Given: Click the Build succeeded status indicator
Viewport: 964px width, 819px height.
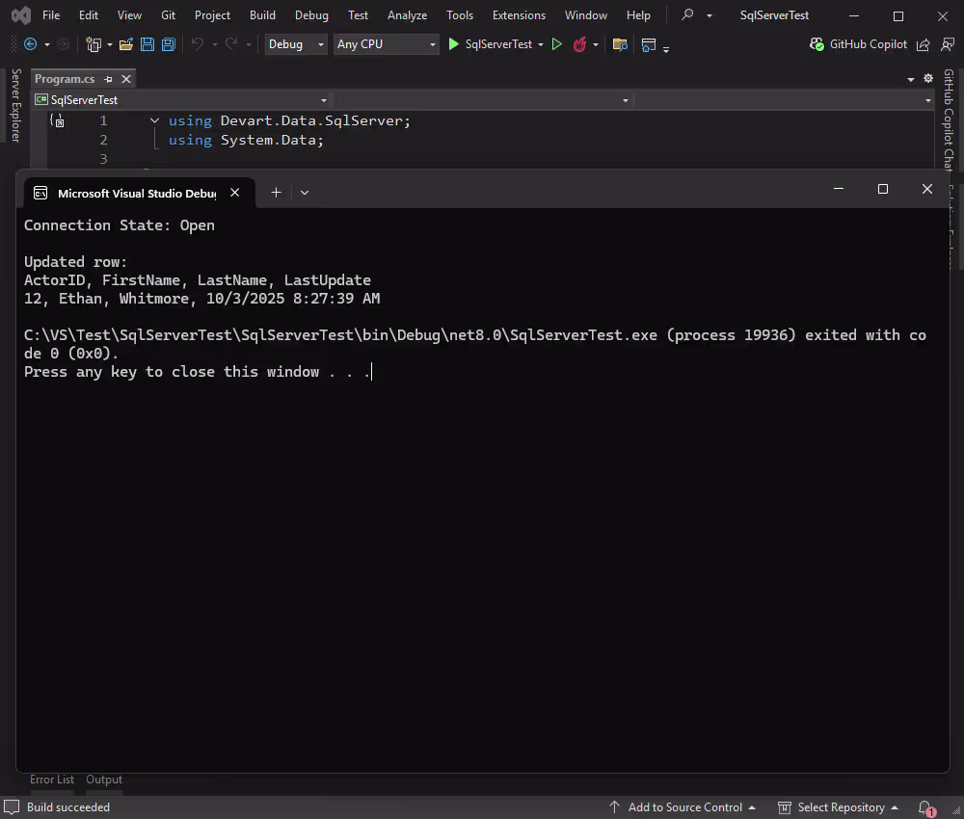Looking at the screenshot, I should [x=58, y=807].
